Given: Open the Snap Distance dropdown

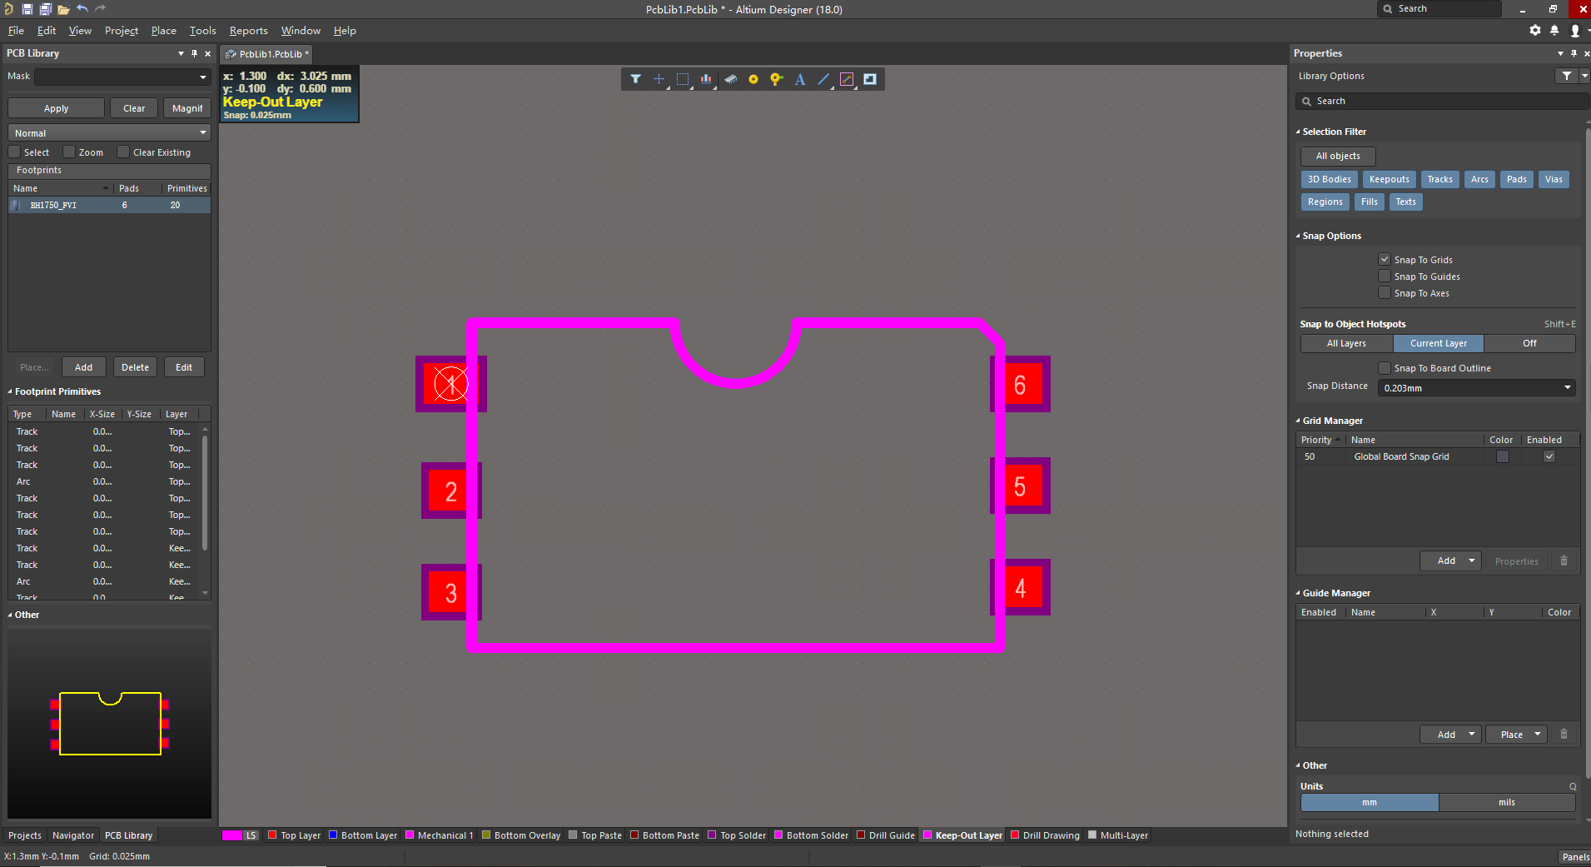Looking at the screenshot, I should tap(1567, 387).
